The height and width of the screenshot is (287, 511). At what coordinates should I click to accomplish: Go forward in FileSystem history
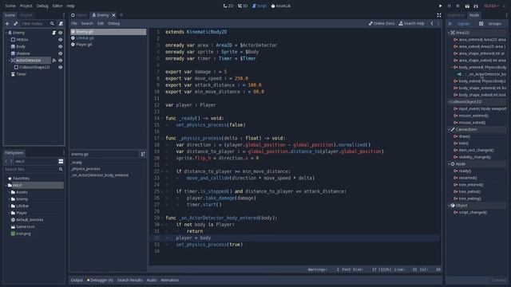pyautogui.click(x=11, y=161)
